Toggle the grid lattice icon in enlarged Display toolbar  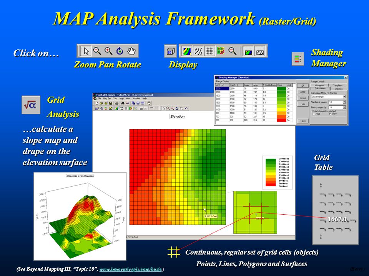(209, 51)
